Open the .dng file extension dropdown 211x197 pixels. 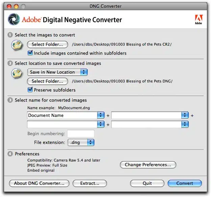[81, 142]
